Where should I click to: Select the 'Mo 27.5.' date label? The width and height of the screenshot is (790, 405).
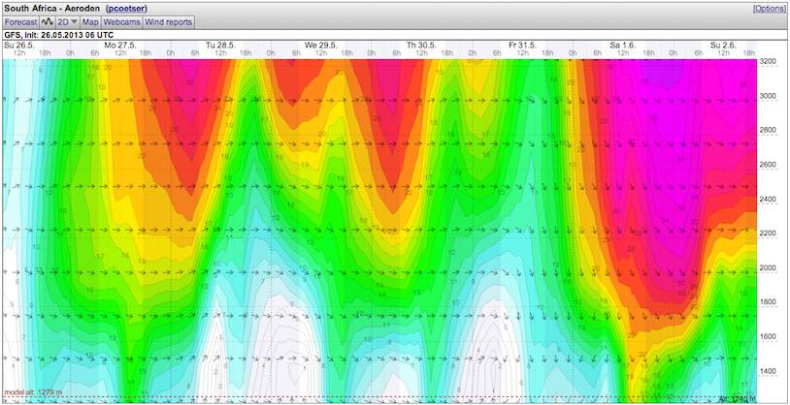pos(120,45)
